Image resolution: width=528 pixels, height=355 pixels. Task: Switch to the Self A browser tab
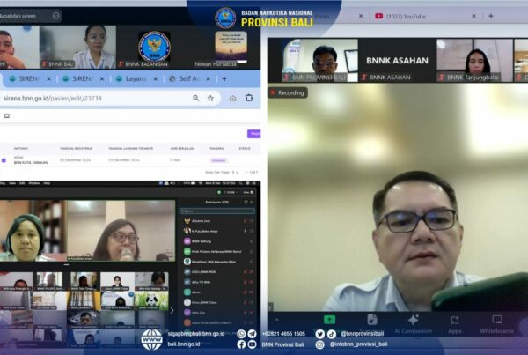point(188,78)
